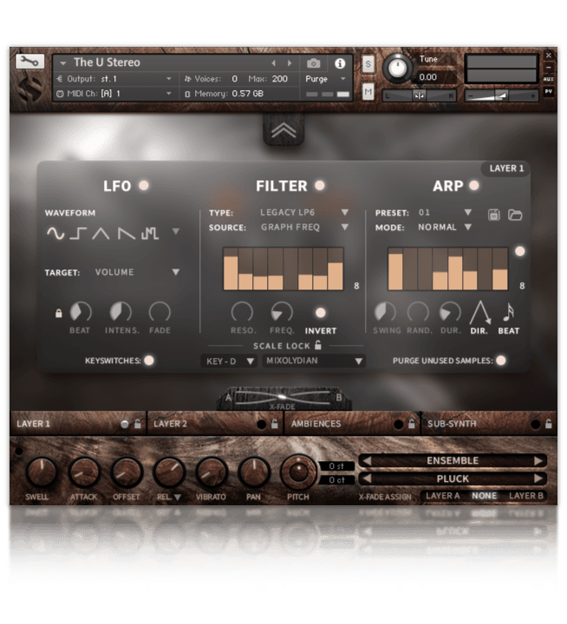Open the instrument name dropdown arrow

point(63,63)
